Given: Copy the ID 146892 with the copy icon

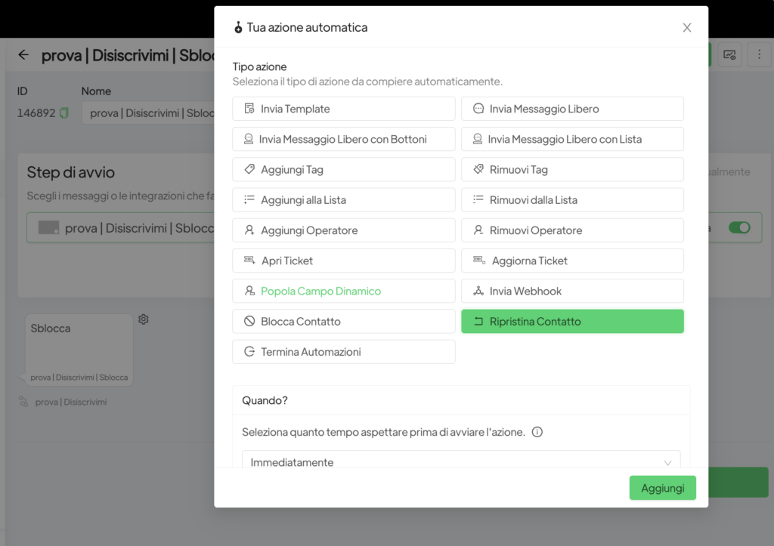Looking at the screenshot, I should pos(64,113).
